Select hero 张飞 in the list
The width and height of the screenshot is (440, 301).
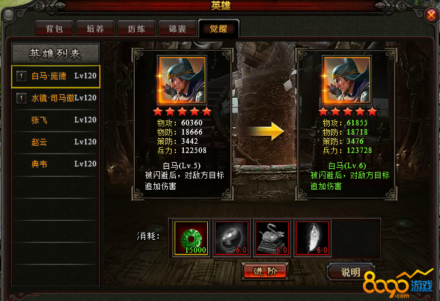tap(56, 121)
